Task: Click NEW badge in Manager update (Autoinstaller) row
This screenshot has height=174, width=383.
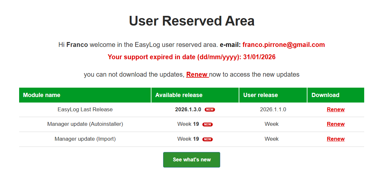Action: pyautogui.click(x=208, y=125)
